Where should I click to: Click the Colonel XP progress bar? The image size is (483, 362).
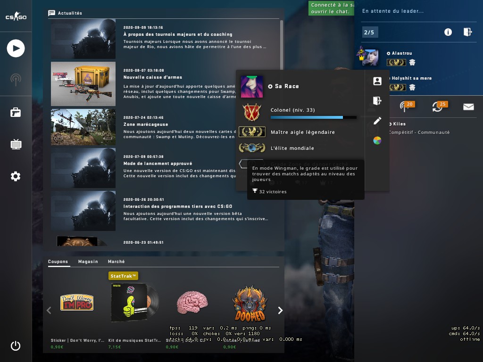pyautogui.click(x=313, y=117)
